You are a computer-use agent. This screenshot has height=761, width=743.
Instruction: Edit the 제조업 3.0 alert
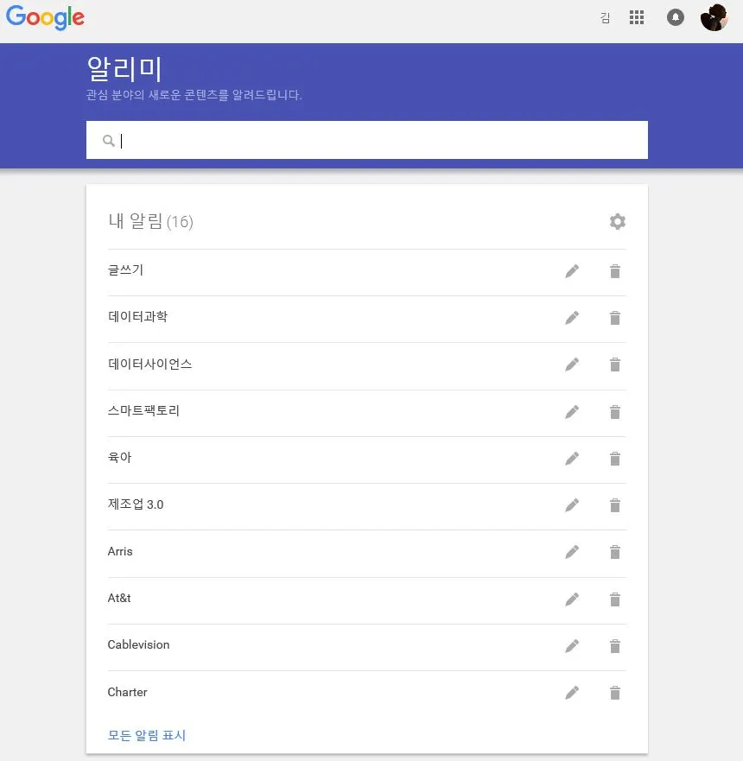pos(572,505)
